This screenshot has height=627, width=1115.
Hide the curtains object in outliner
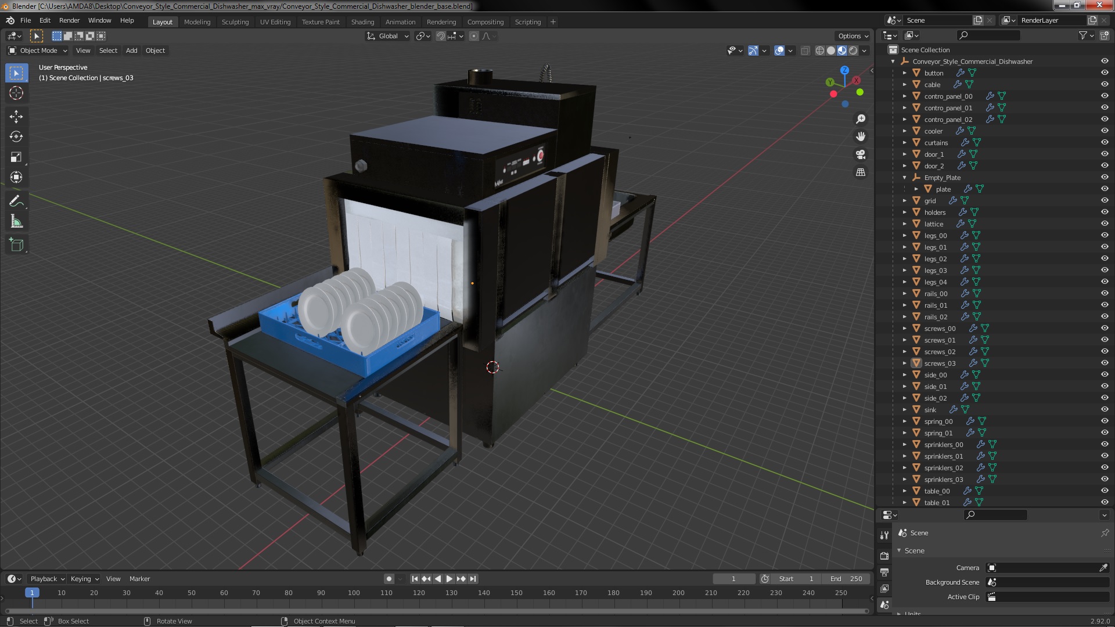click(x=1105, y=142)
